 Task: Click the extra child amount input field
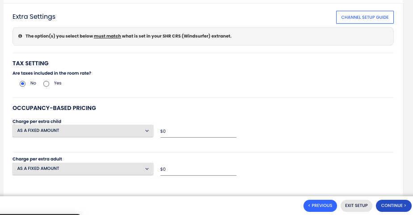[198, 131]
